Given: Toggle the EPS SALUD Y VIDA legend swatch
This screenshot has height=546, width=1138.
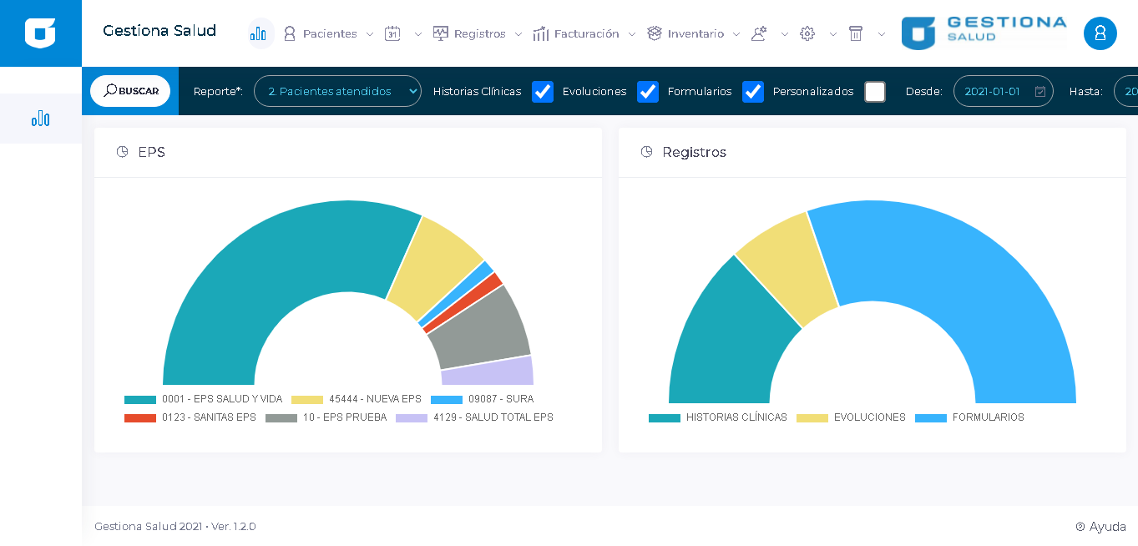Looking at the screenshot, I should tap(140, 400).
